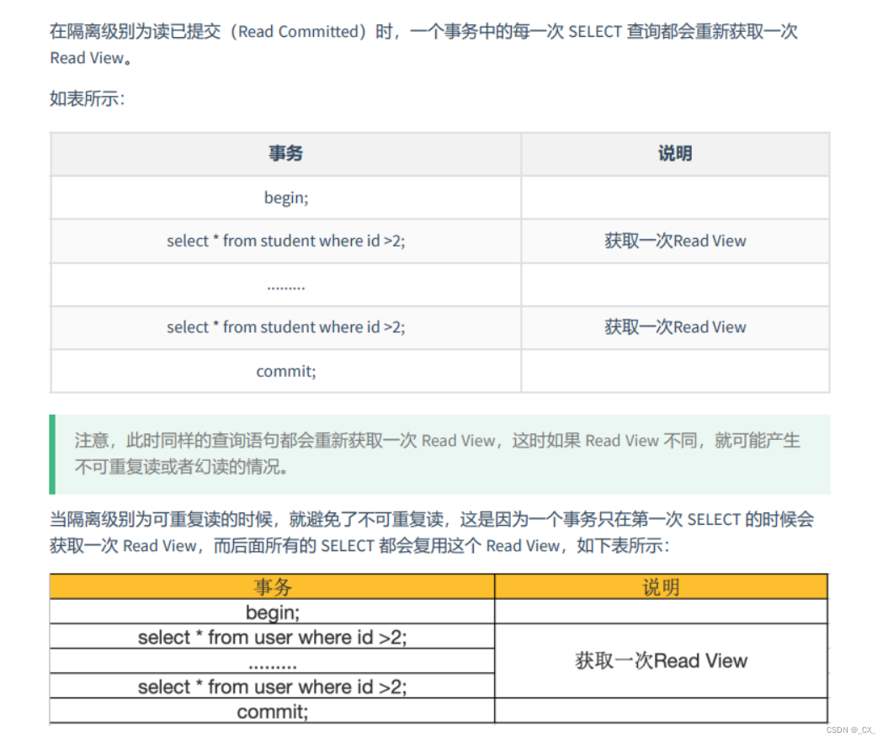Click the first select from student query row
The width and height of the screenshot is (888, 742).
pyautogui.click(x=285, y=241)
